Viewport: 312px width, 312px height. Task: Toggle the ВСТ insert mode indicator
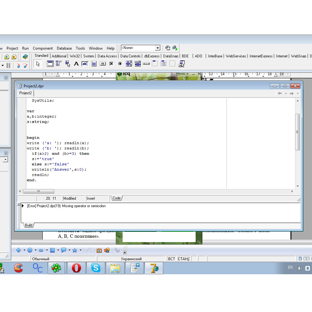click(172, 259)
